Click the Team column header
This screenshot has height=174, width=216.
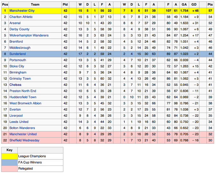(35, 4)
